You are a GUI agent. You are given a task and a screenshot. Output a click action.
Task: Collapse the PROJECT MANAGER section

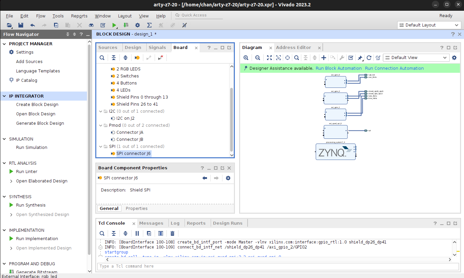[x=4, y=44]
